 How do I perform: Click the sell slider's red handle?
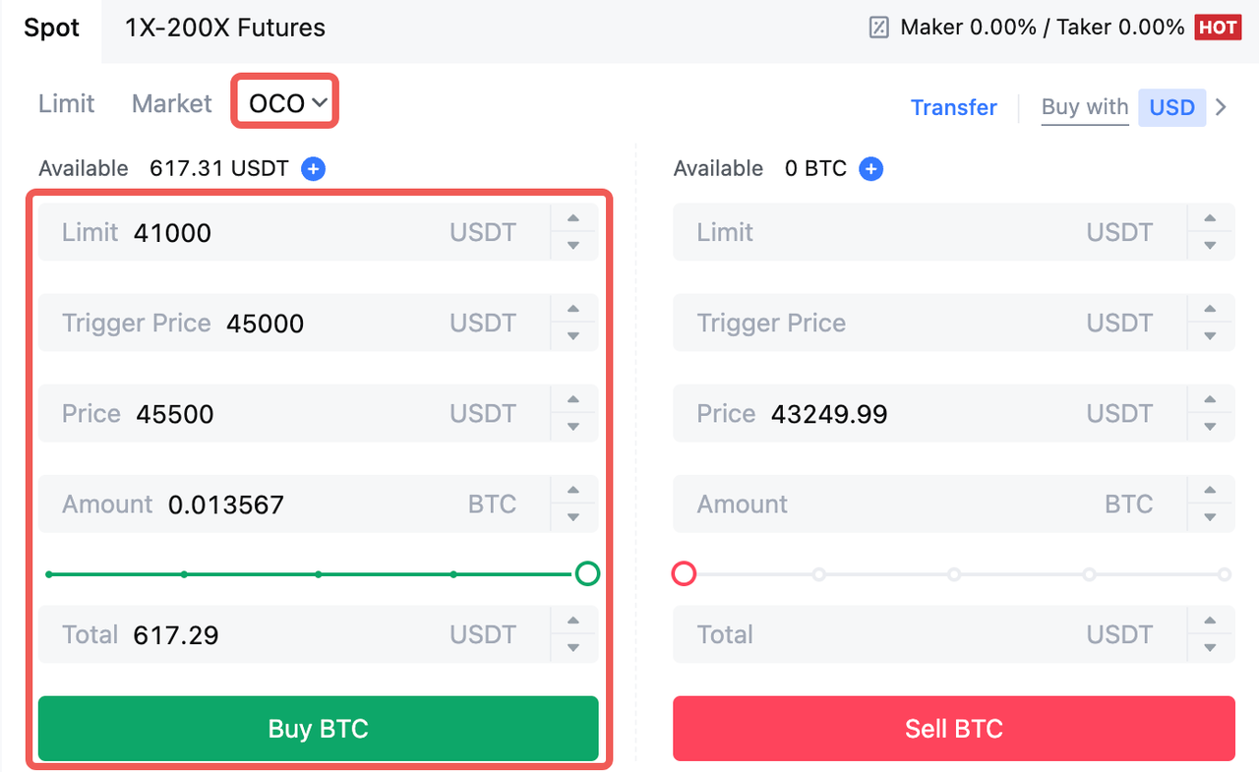(684, 573)
